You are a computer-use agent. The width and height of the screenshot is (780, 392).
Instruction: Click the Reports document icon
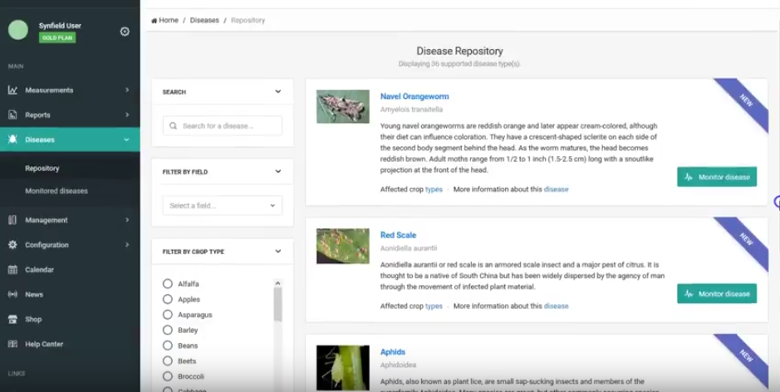pos(13,115)
